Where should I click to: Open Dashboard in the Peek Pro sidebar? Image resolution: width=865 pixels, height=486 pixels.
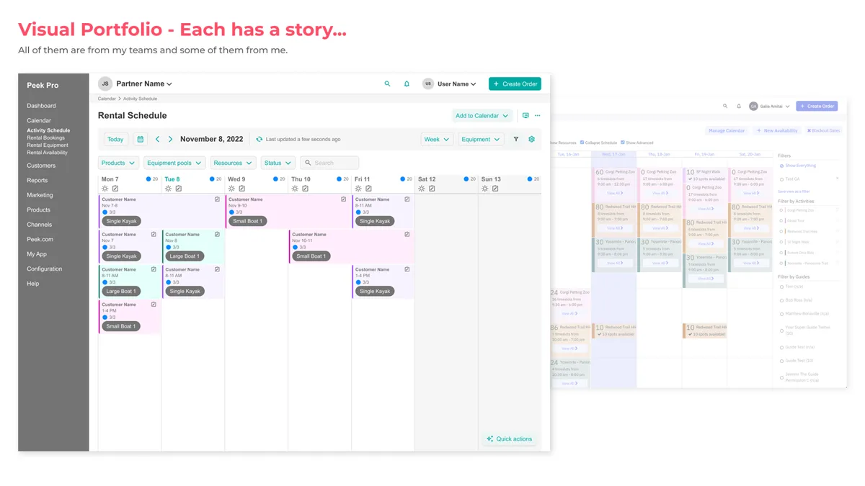(41, 106)
